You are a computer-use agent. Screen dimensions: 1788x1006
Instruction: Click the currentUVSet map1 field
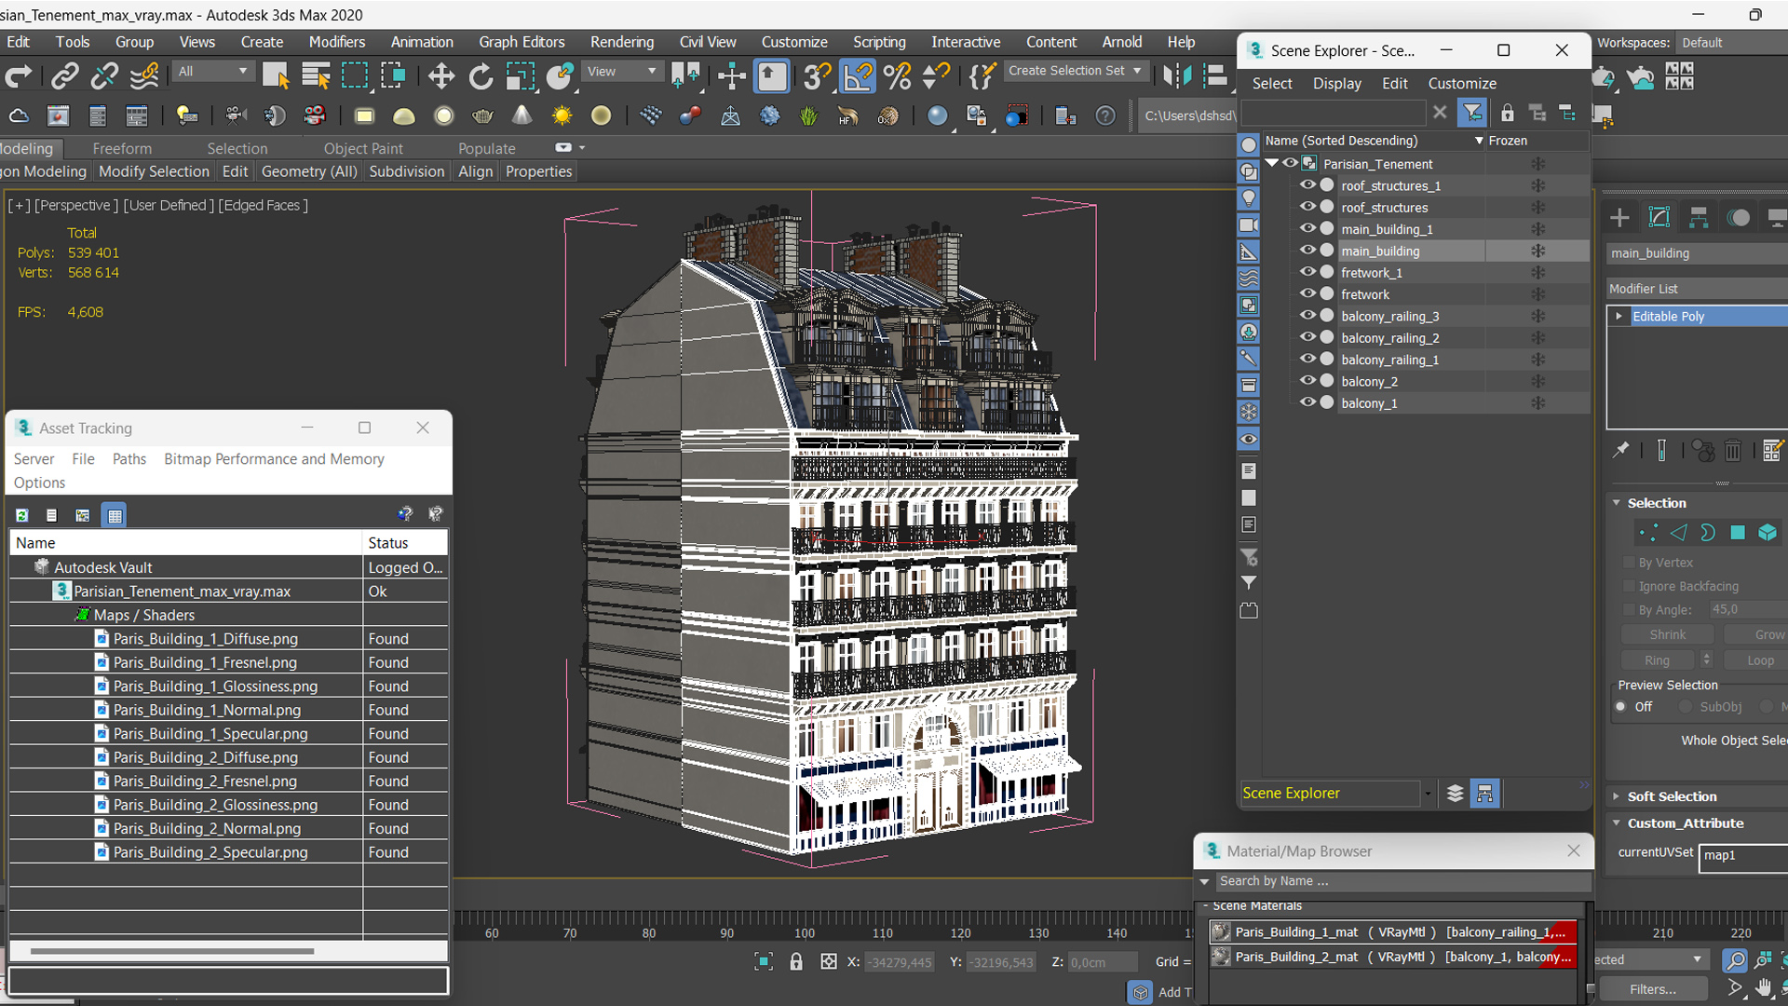click(1744, 856)
